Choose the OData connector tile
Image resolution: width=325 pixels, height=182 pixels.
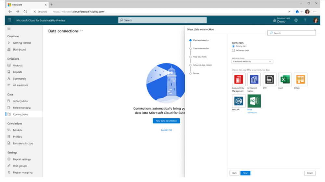pos(301,79)
